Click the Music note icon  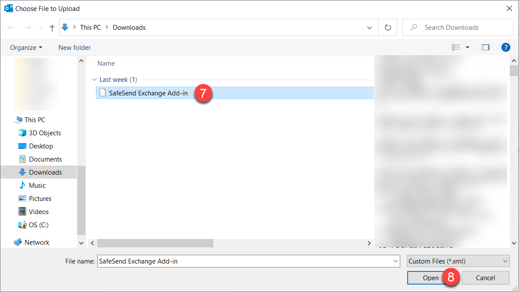pos(22,185)
